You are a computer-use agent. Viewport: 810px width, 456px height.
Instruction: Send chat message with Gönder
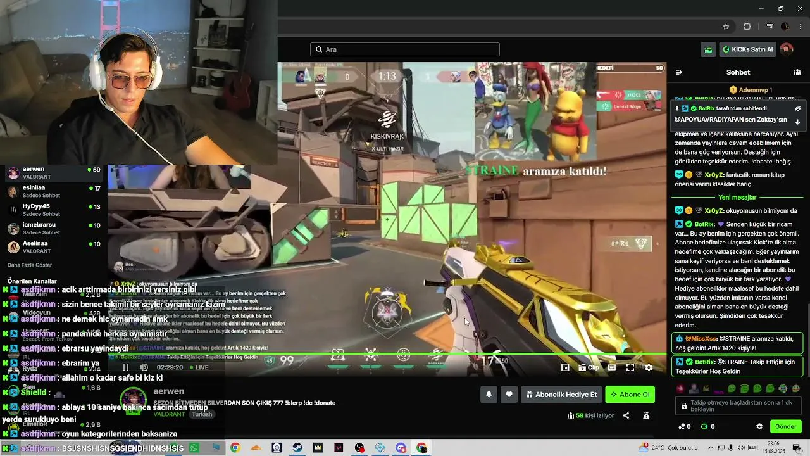point(785,426)
